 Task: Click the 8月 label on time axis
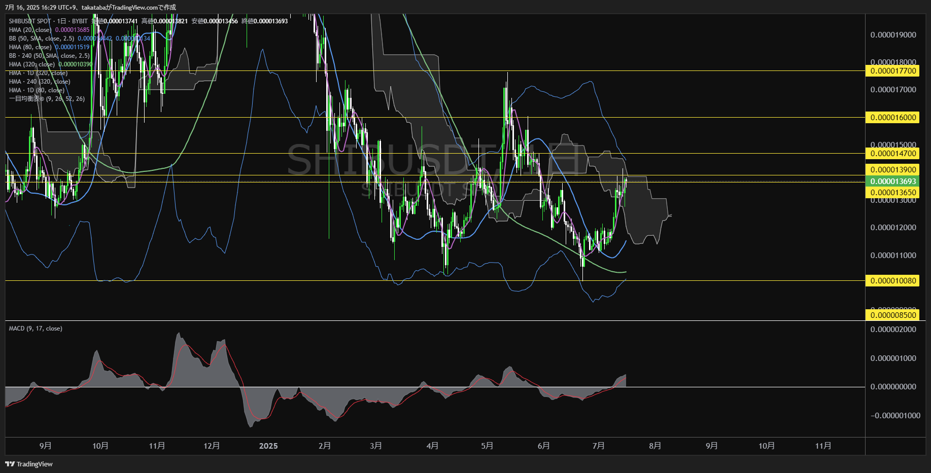tap(655, 446)
